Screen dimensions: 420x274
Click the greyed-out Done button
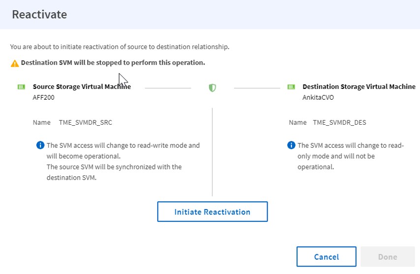click(388, 257)
